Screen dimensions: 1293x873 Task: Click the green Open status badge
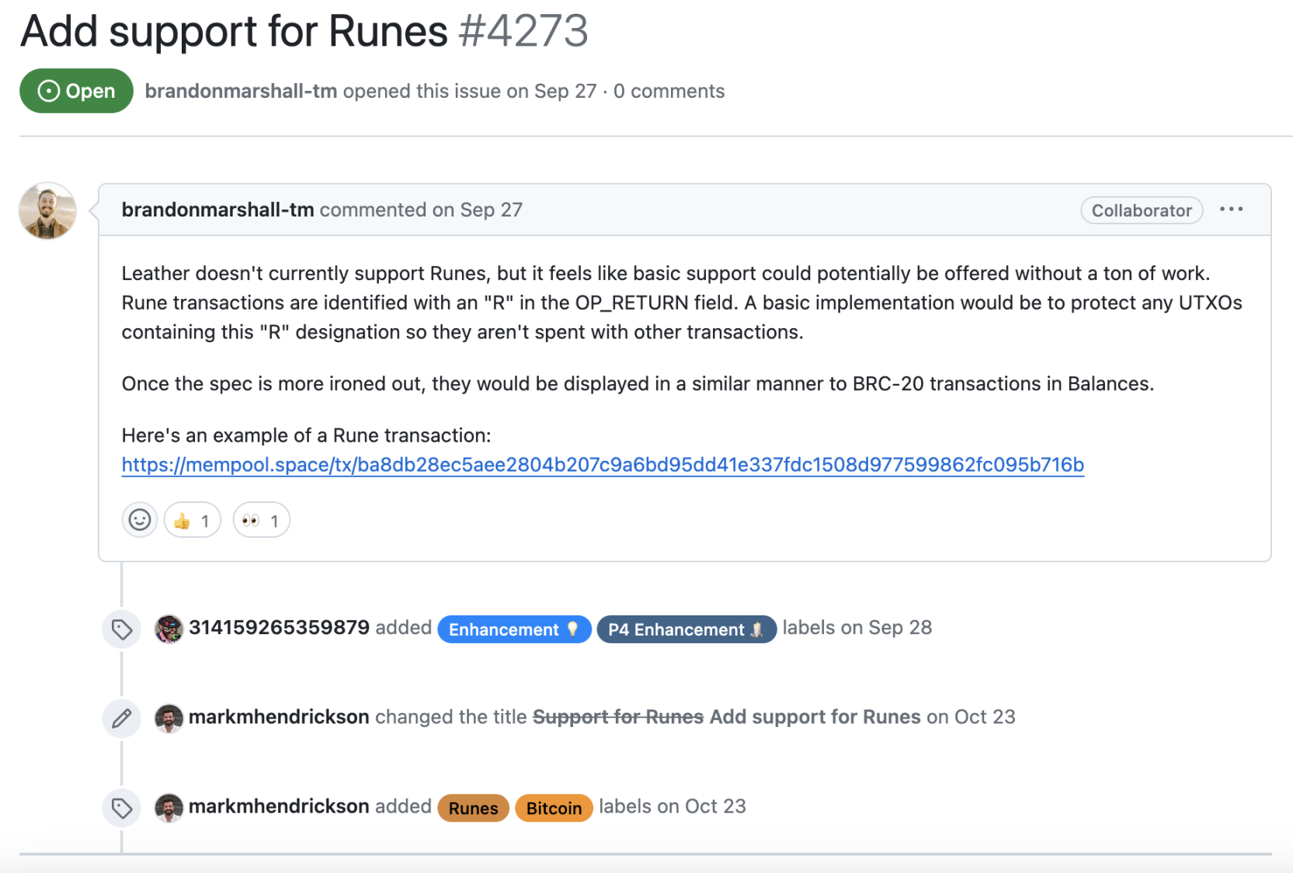coord(76,91)
